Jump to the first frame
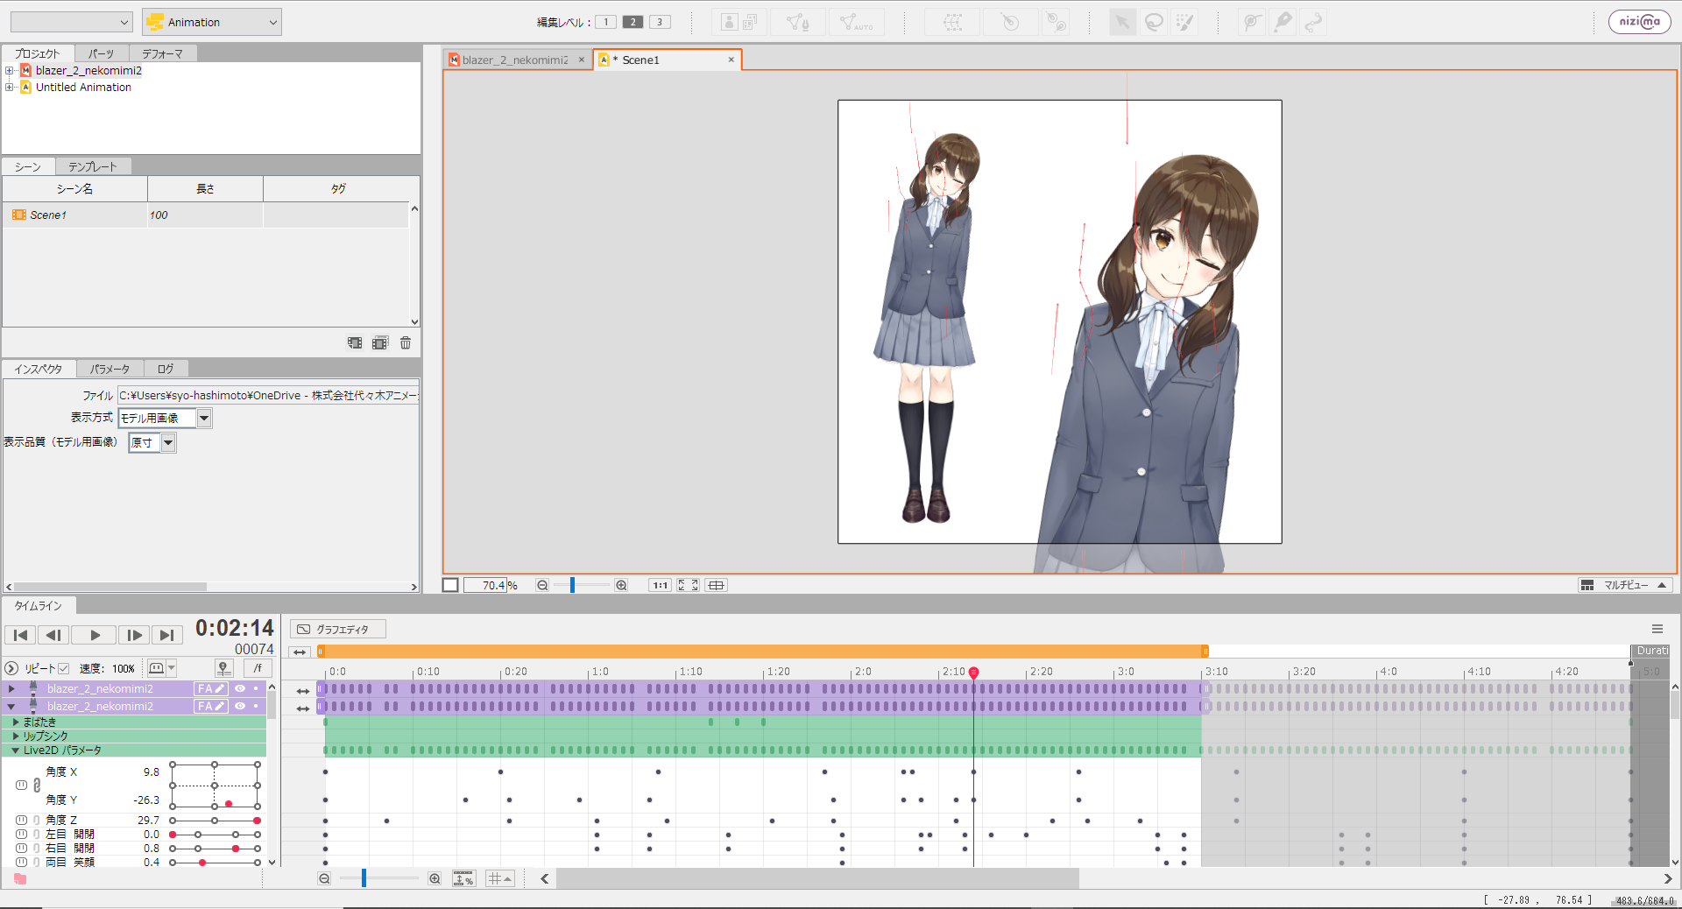The width and height of the screenshot is (1682, 909). 20,636
